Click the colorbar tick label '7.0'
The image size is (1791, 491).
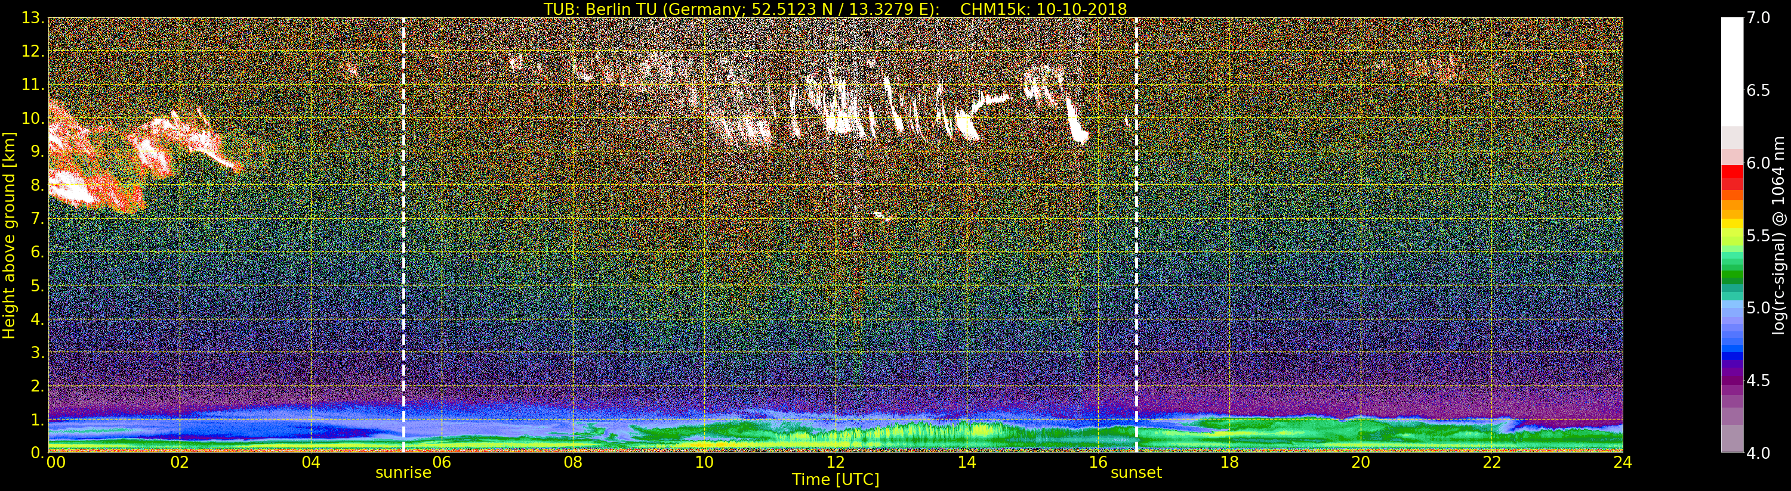(1758, 18)
